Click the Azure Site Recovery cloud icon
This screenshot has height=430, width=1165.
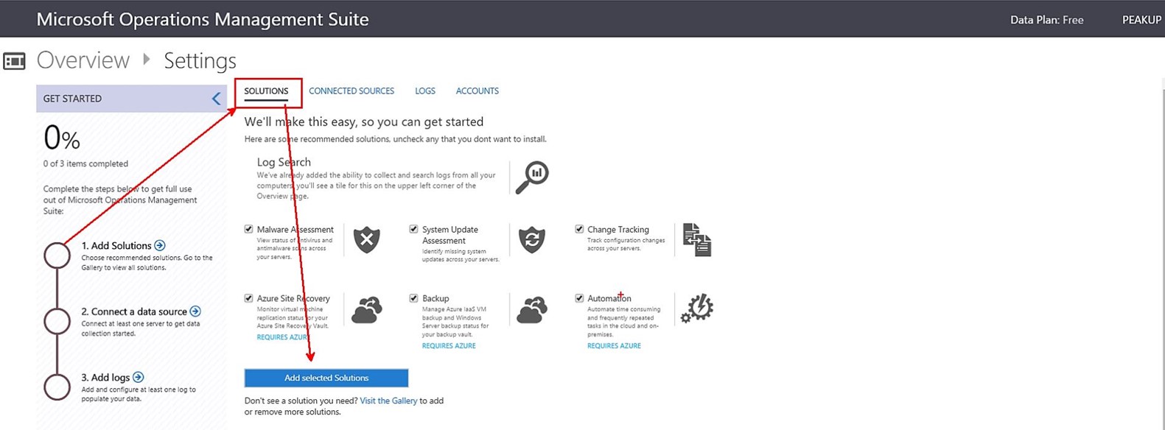click(x=366, y=310)
